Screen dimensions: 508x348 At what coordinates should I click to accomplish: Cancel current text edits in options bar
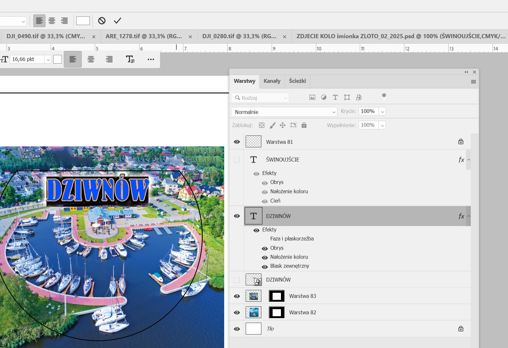[102, 21]
